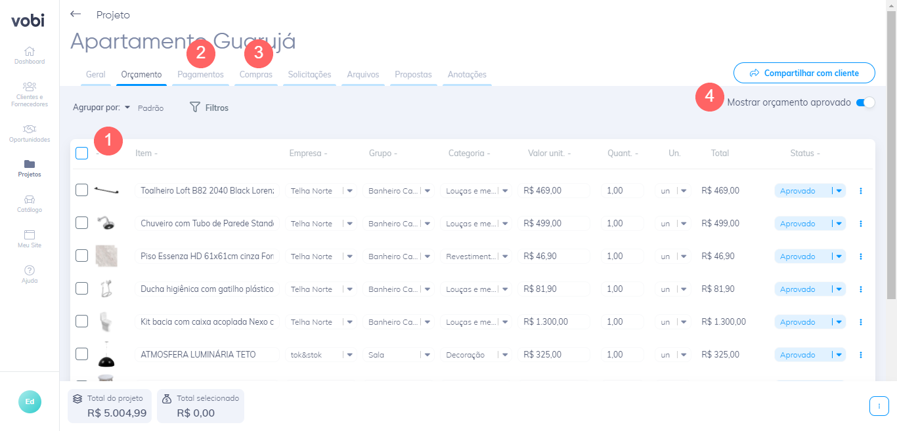Open three-dot menu for ATMOSFERA LUMINÁRIA row
The height and width of the screenshot is (431, 897).
[860, 355]
